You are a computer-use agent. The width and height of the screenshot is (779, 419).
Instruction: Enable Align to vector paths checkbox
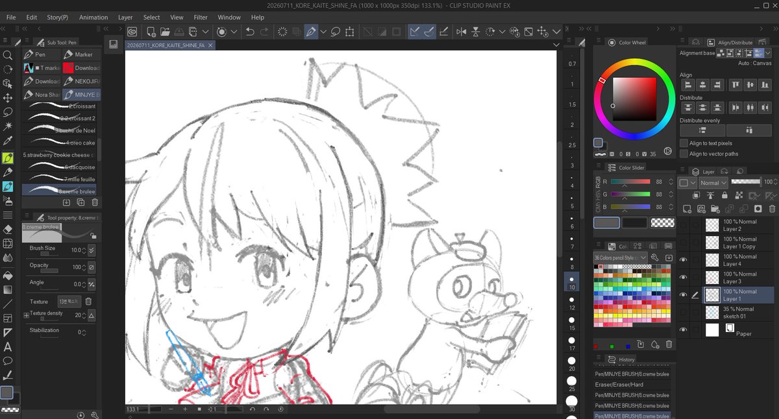[684, 154]
